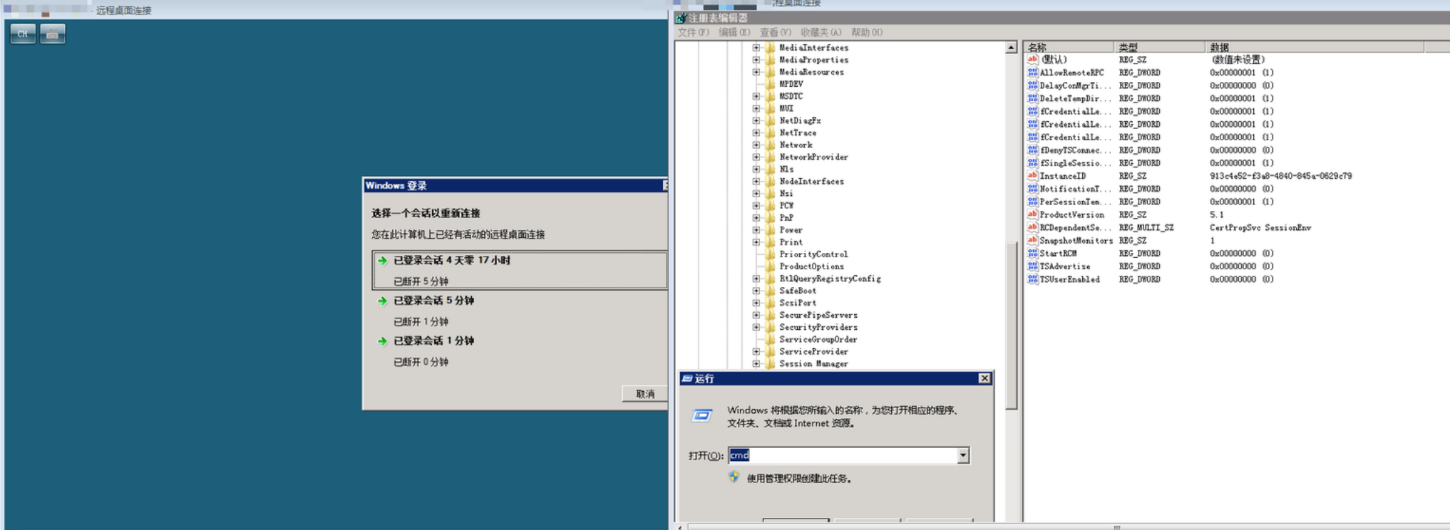Viewport: 1450px width, 530px height.
Task: Select the TSUserEnabled value icon
Action: coord(1032,279)
